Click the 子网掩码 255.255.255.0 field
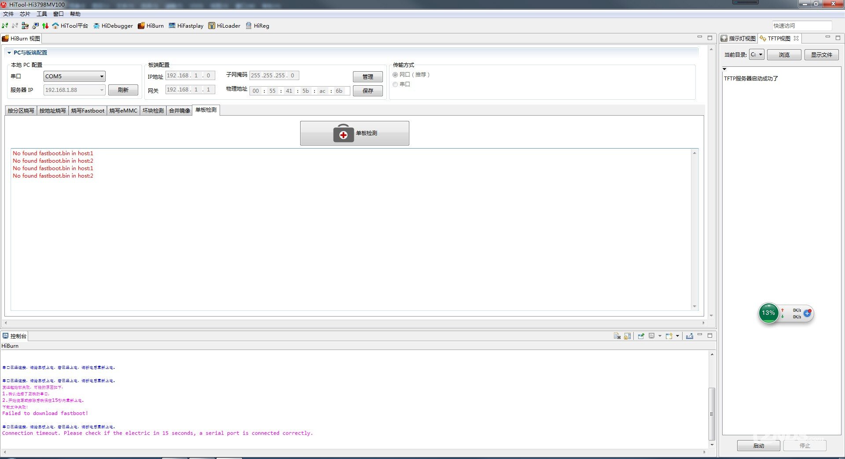Viewport: 845px width, 459px height. 274,76
